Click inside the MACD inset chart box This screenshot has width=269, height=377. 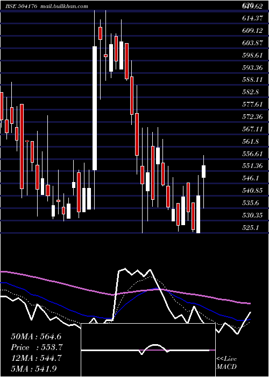(148, 350)
